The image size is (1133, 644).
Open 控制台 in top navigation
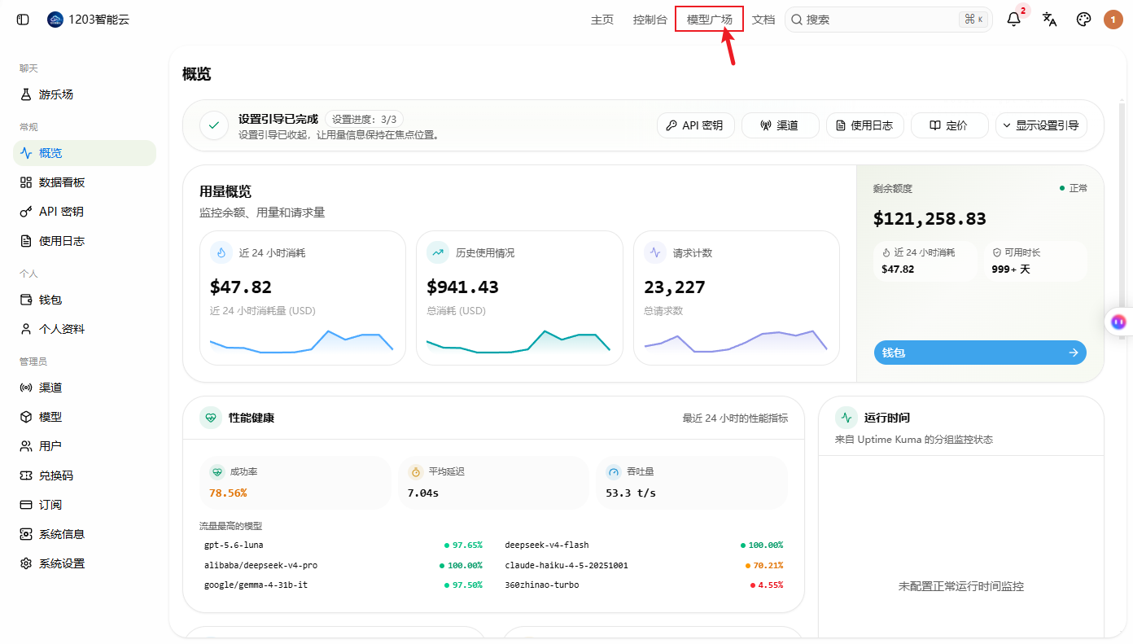click(650, 20)
